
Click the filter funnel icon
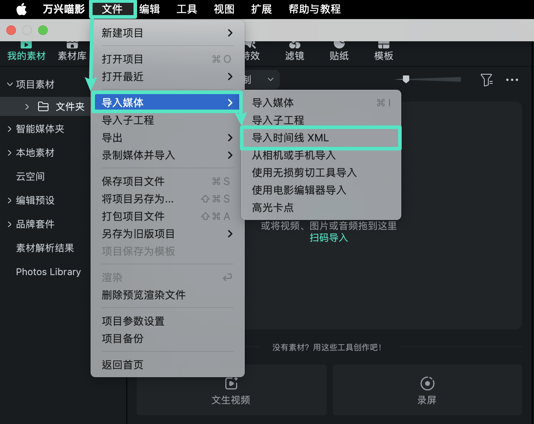click(487, 80)
